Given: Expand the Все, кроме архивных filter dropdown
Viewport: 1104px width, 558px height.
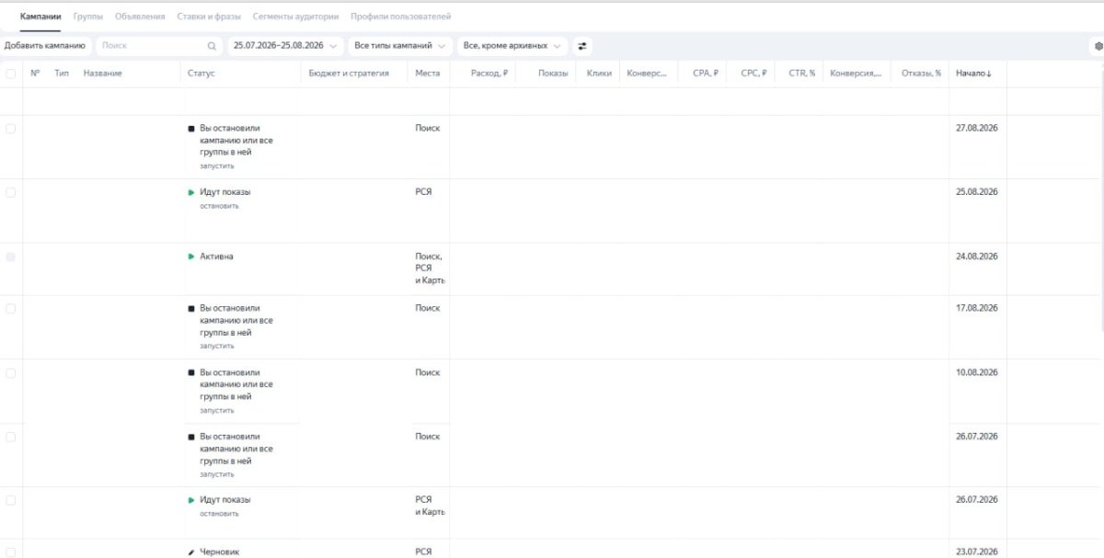Looking at the screenshot, I should pos(512,45).
